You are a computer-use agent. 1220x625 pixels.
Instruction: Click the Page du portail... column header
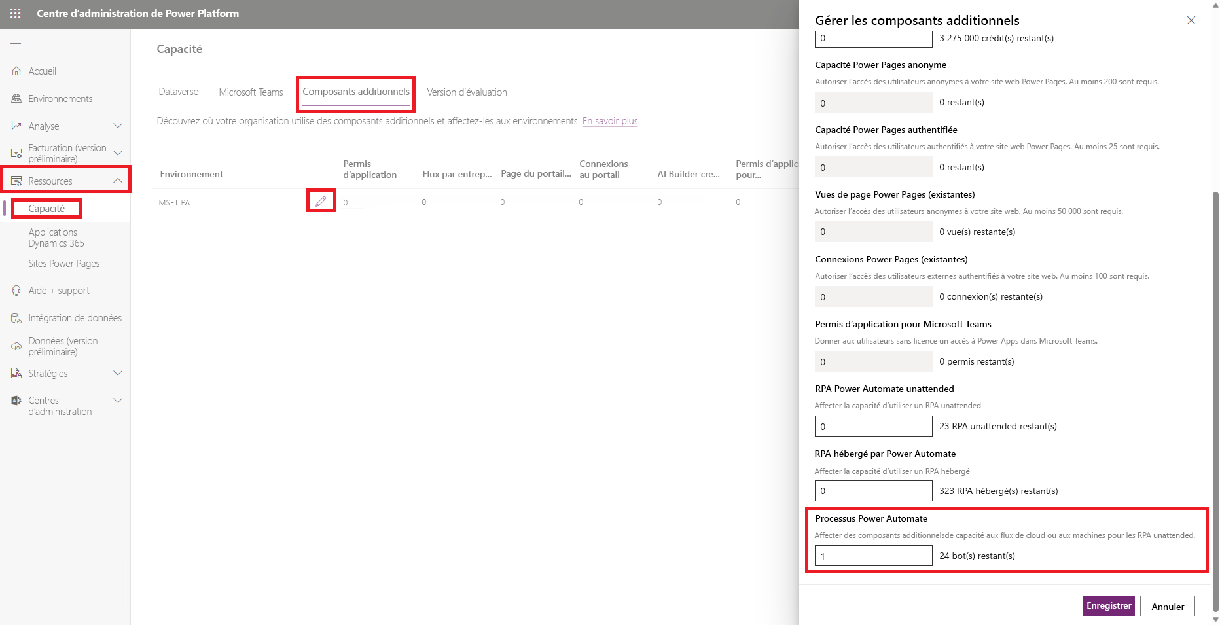pos(535,173)
